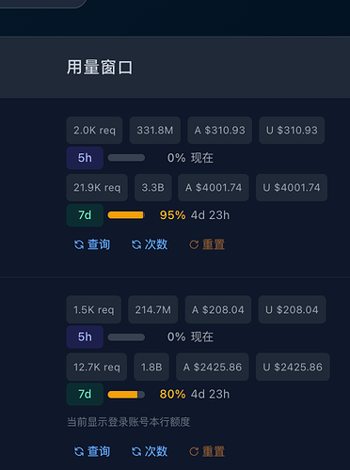Click the 12.7K req chip
Screen dimensions: 350x470
click(x=97, y=367)
